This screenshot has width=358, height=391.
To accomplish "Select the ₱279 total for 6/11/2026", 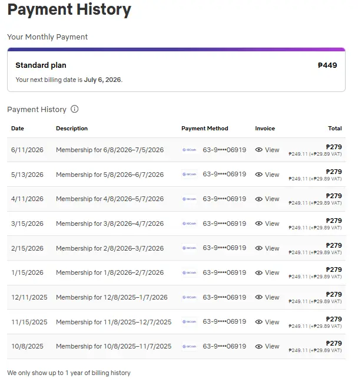I will point(334,147).
